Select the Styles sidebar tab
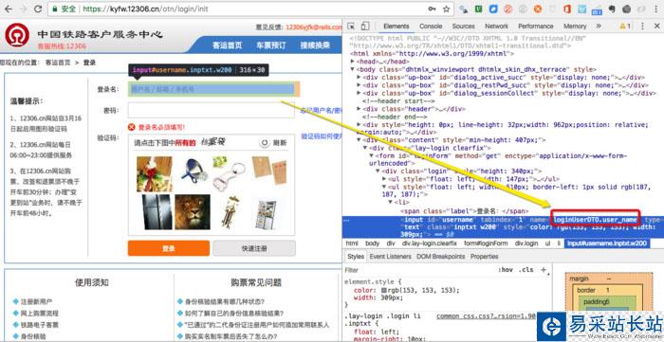Screen dimensions: 664x342 [x=356, y=257]
